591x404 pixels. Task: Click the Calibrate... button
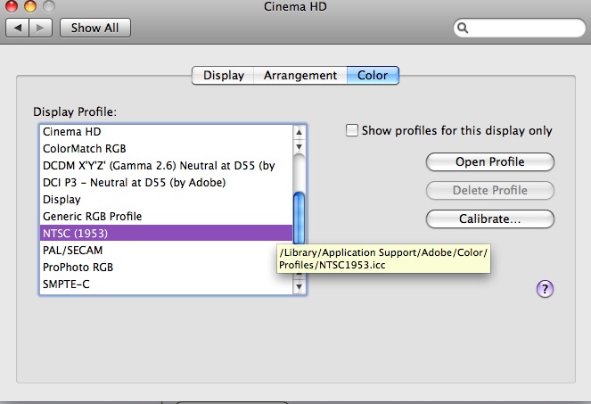[x=490, y=219]
